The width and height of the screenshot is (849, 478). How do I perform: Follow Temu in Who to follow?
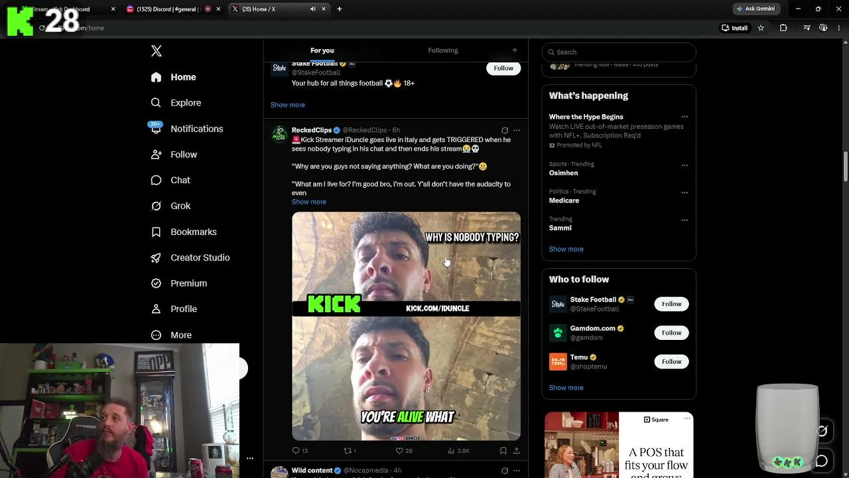[671, 361]
